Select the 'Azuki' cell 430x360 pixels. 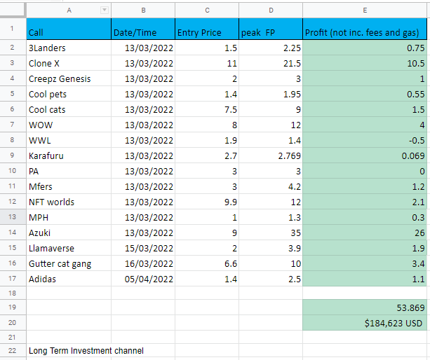[x=69, y=233]
